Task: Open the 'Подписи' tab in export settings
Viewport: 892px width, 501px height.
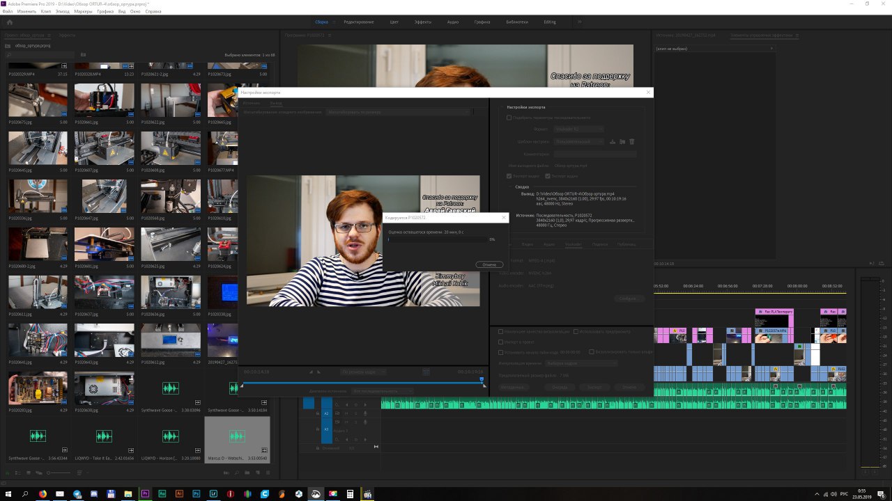Action: [600, 244]
